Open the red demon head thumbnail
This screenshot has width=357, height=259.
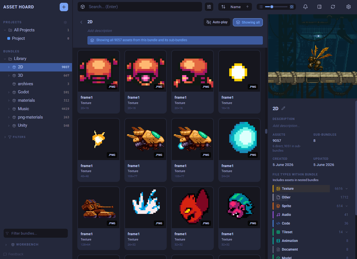pos(193,208)
